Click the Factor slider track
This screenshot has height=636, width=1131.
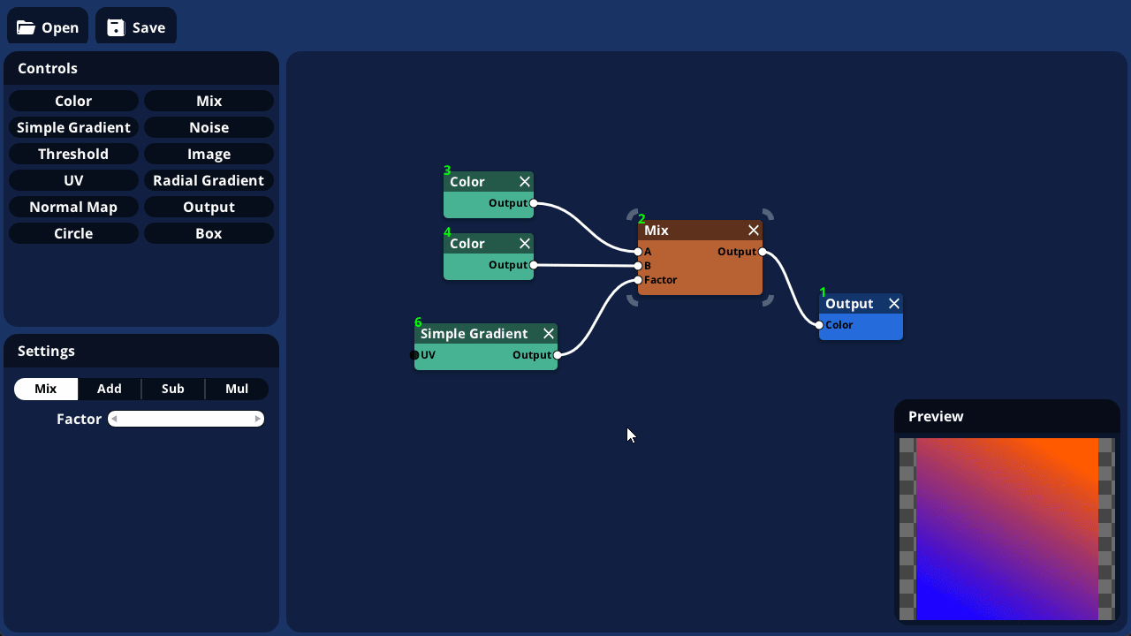186,419
